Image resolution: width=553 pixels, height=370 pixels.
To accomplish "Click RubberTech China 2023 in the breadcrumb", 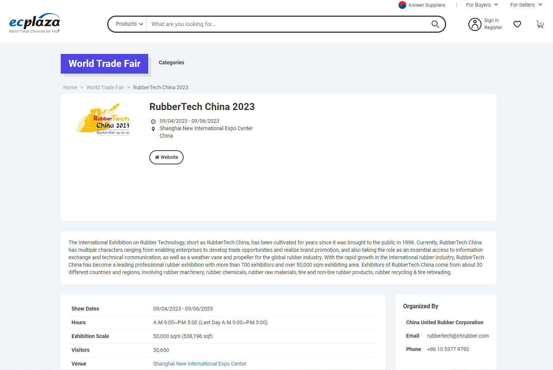I will click(x=161, y=87).
